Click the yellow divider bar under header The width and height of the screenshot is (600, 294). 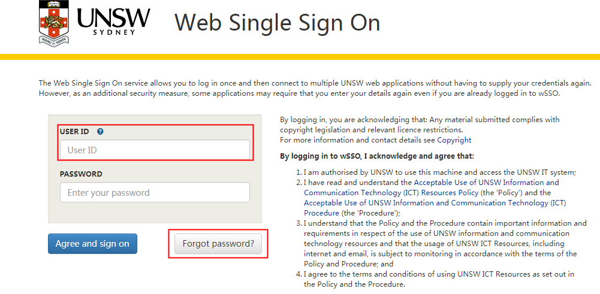pos(300,56)
